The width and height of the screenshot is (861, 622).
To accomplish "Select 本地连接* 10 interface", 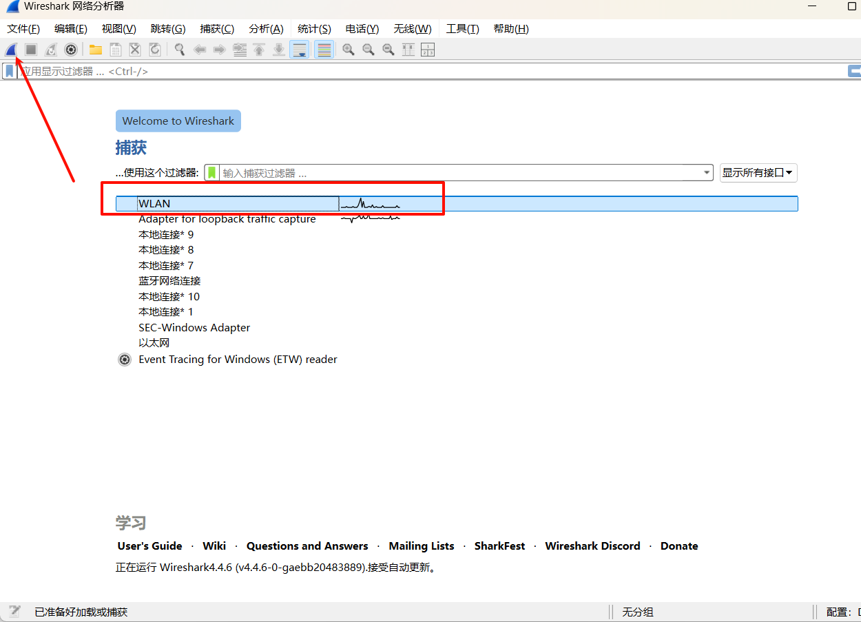I will tap(169, 296).
